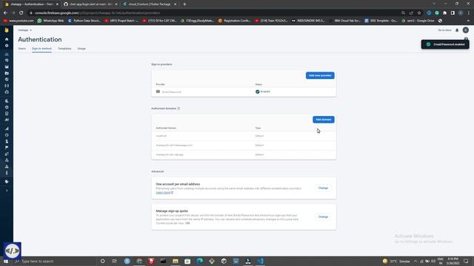Screen dimensions: 474x266
Task: Open the notifications bell in the console header
Action: (457, 30)
